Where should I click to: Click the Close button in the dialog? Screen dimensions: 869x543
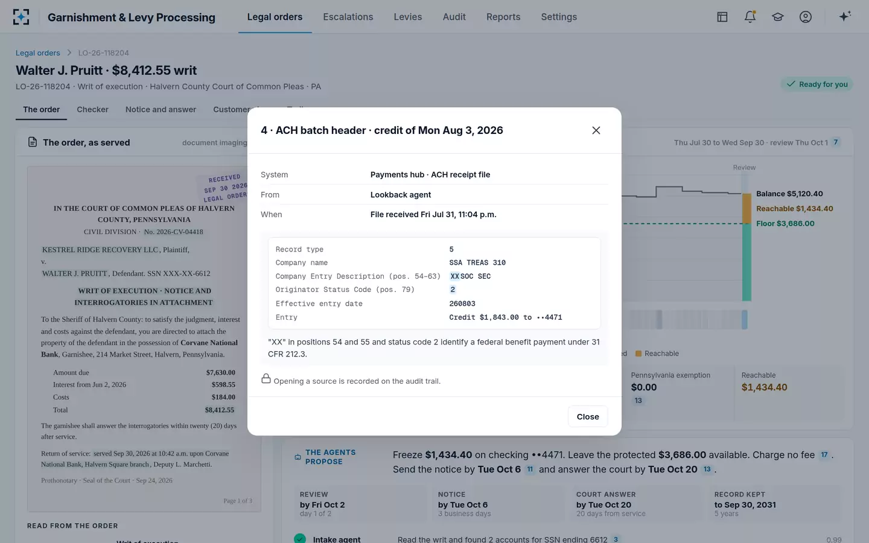[x=588, y=416]
